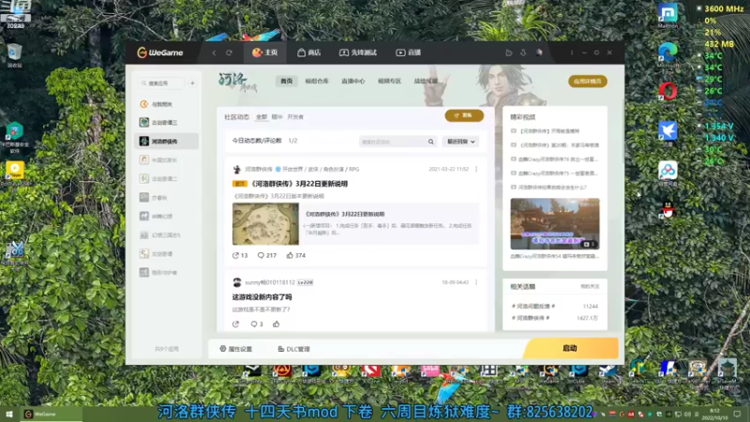Click the 发布 post button
The height and width of the screenshot is (422, 750).
[x=464, y=115]
